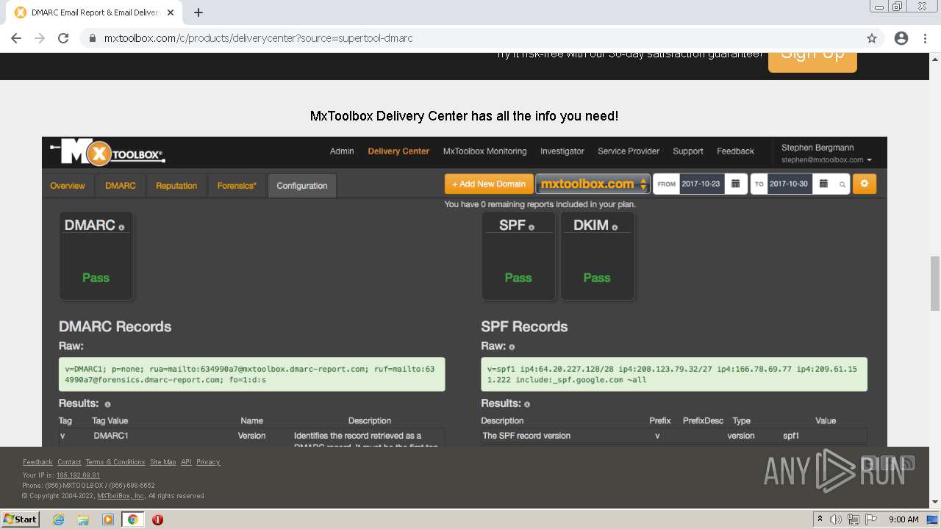The width and height of the screenshot is (941, 529).
Task: Open the Privacy link
Action: coord(208,462)
